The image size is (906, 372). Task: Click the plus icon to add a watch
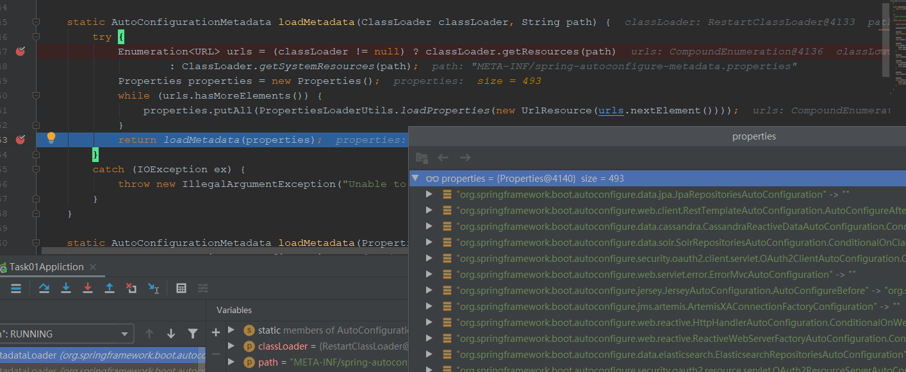click(x=216, y=332)
